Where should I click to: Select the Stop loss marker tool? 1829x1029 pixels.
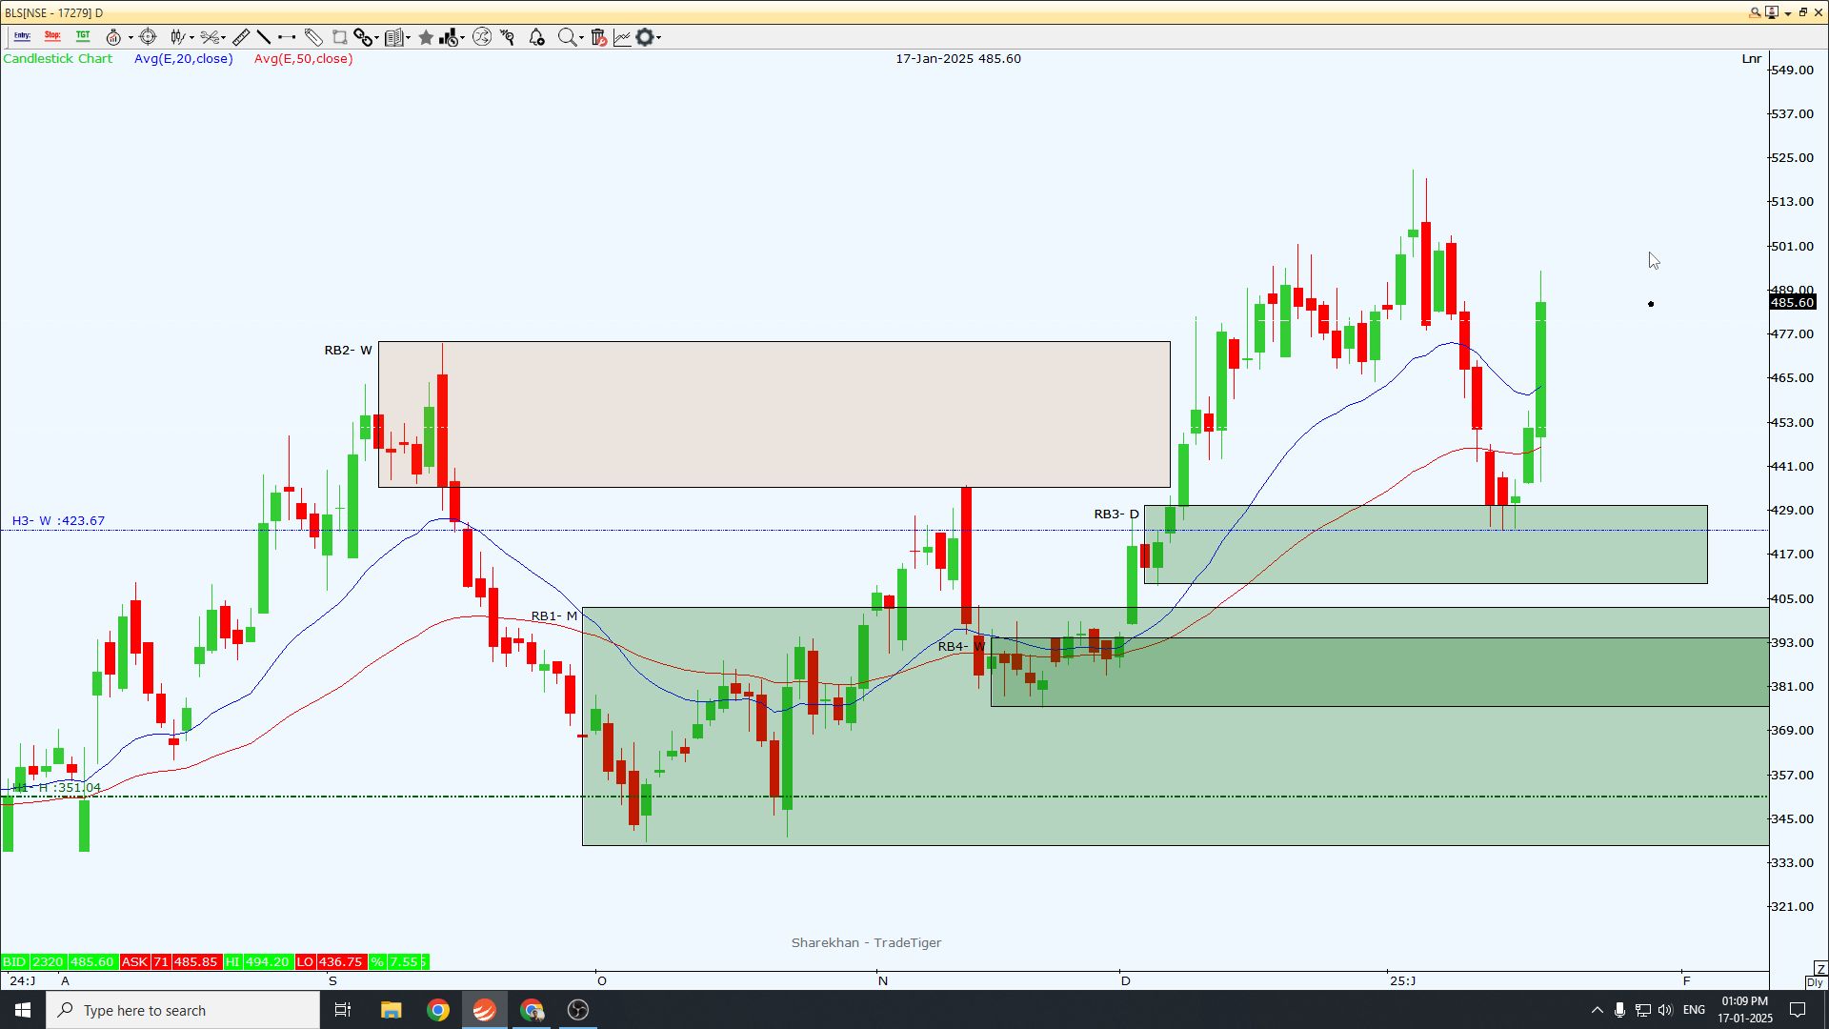pyautogui.click(x=52, y=37)
